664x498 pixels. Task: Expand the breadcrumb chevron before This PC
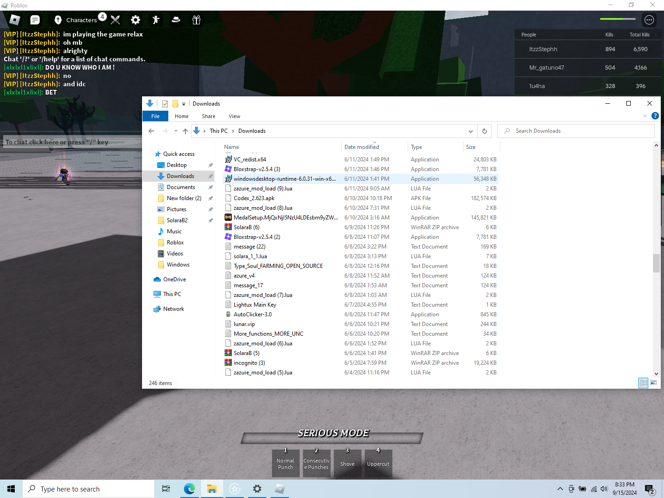[x=204, y=131]
